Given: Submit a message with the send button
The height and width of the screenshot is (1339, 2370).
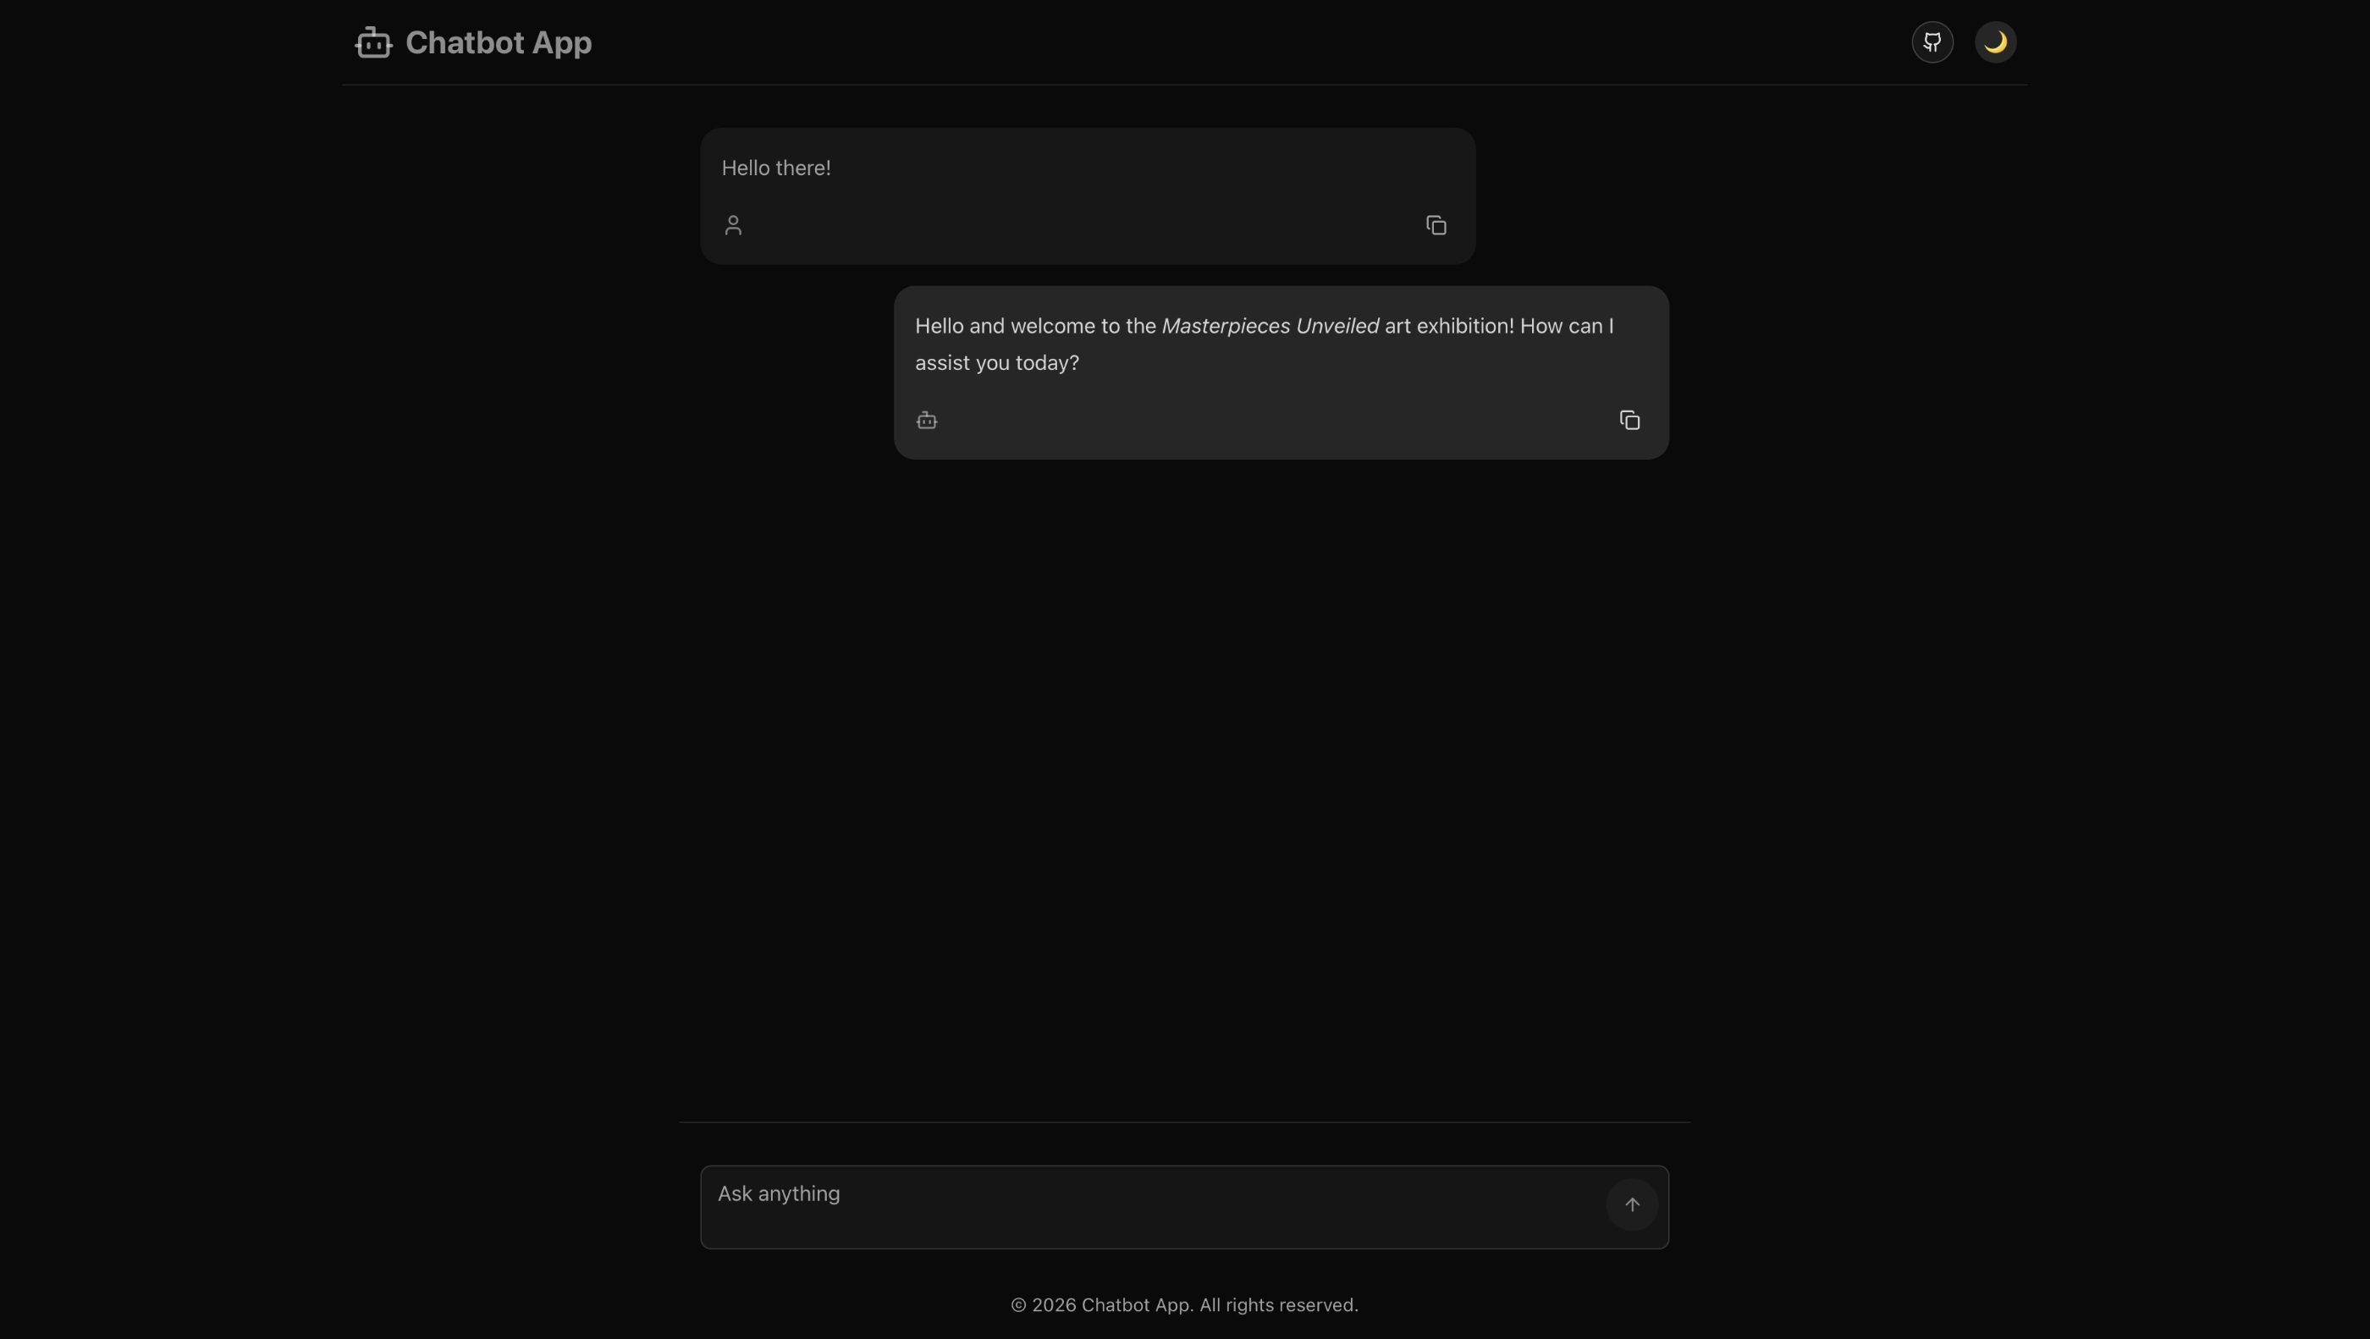Looking at the screenshot, I should (x=1631, y=1204).
